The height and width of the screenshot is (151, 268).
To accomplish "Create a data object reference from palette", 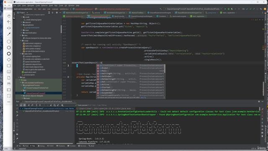I will pos(9,78).
